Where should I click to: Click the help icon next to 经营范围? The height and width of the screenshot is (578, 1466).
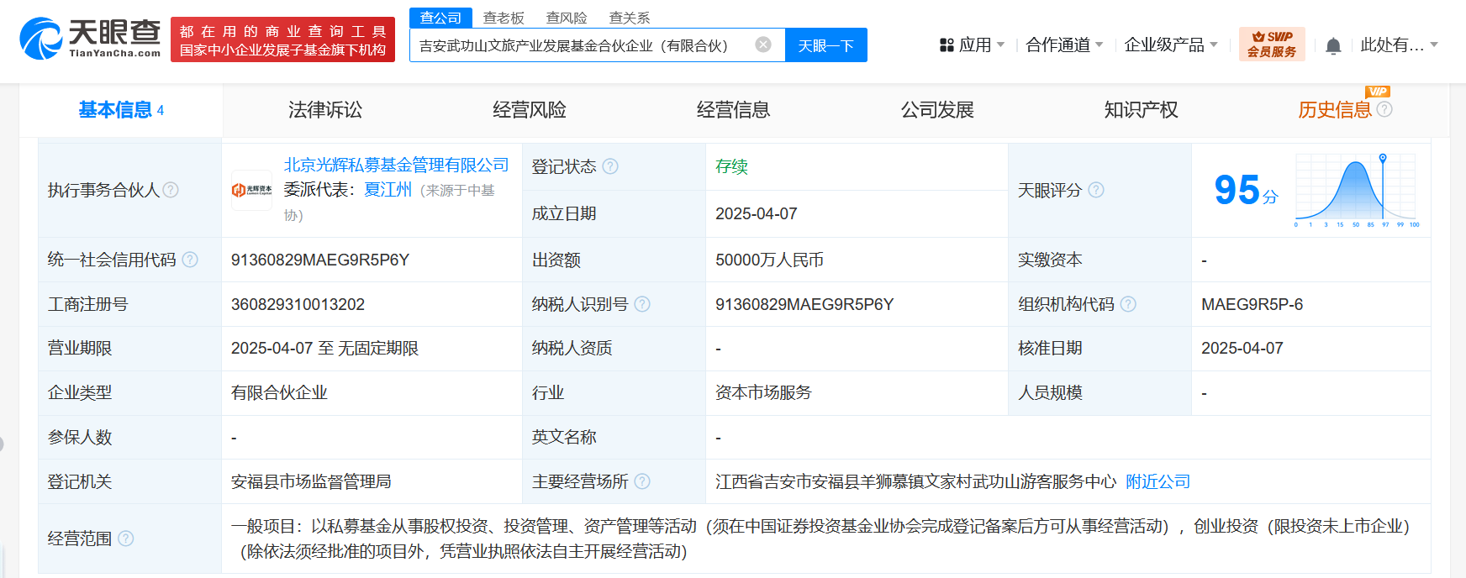(126, 539)
